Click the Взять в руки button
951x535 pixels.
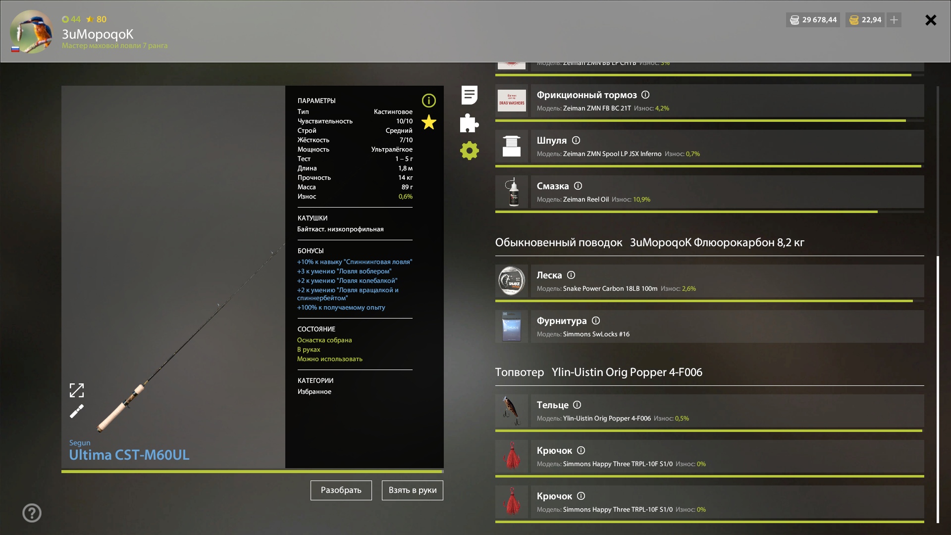[413, 490]
